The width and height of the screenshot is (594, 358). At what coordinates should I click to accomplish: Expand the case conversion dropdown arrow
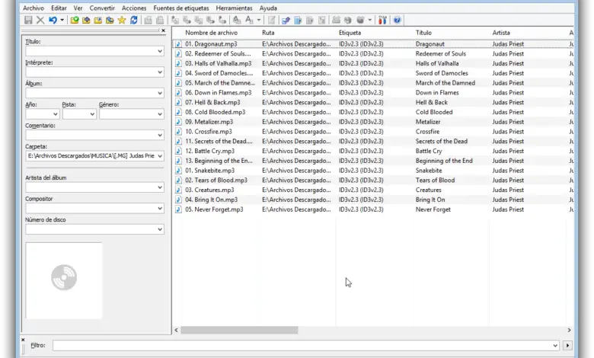point(259,20)
